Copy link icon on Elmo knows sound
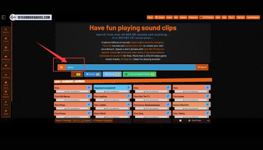The image size is (263, 150). (207, 96)
